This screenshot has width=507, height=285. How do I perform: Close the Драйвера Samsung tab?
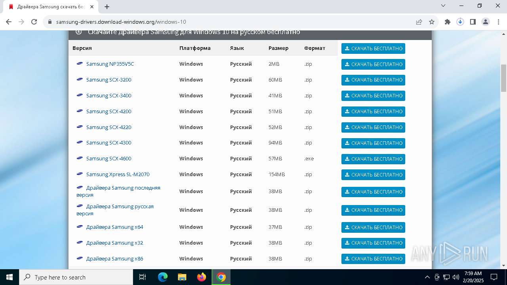coord(92,7)
